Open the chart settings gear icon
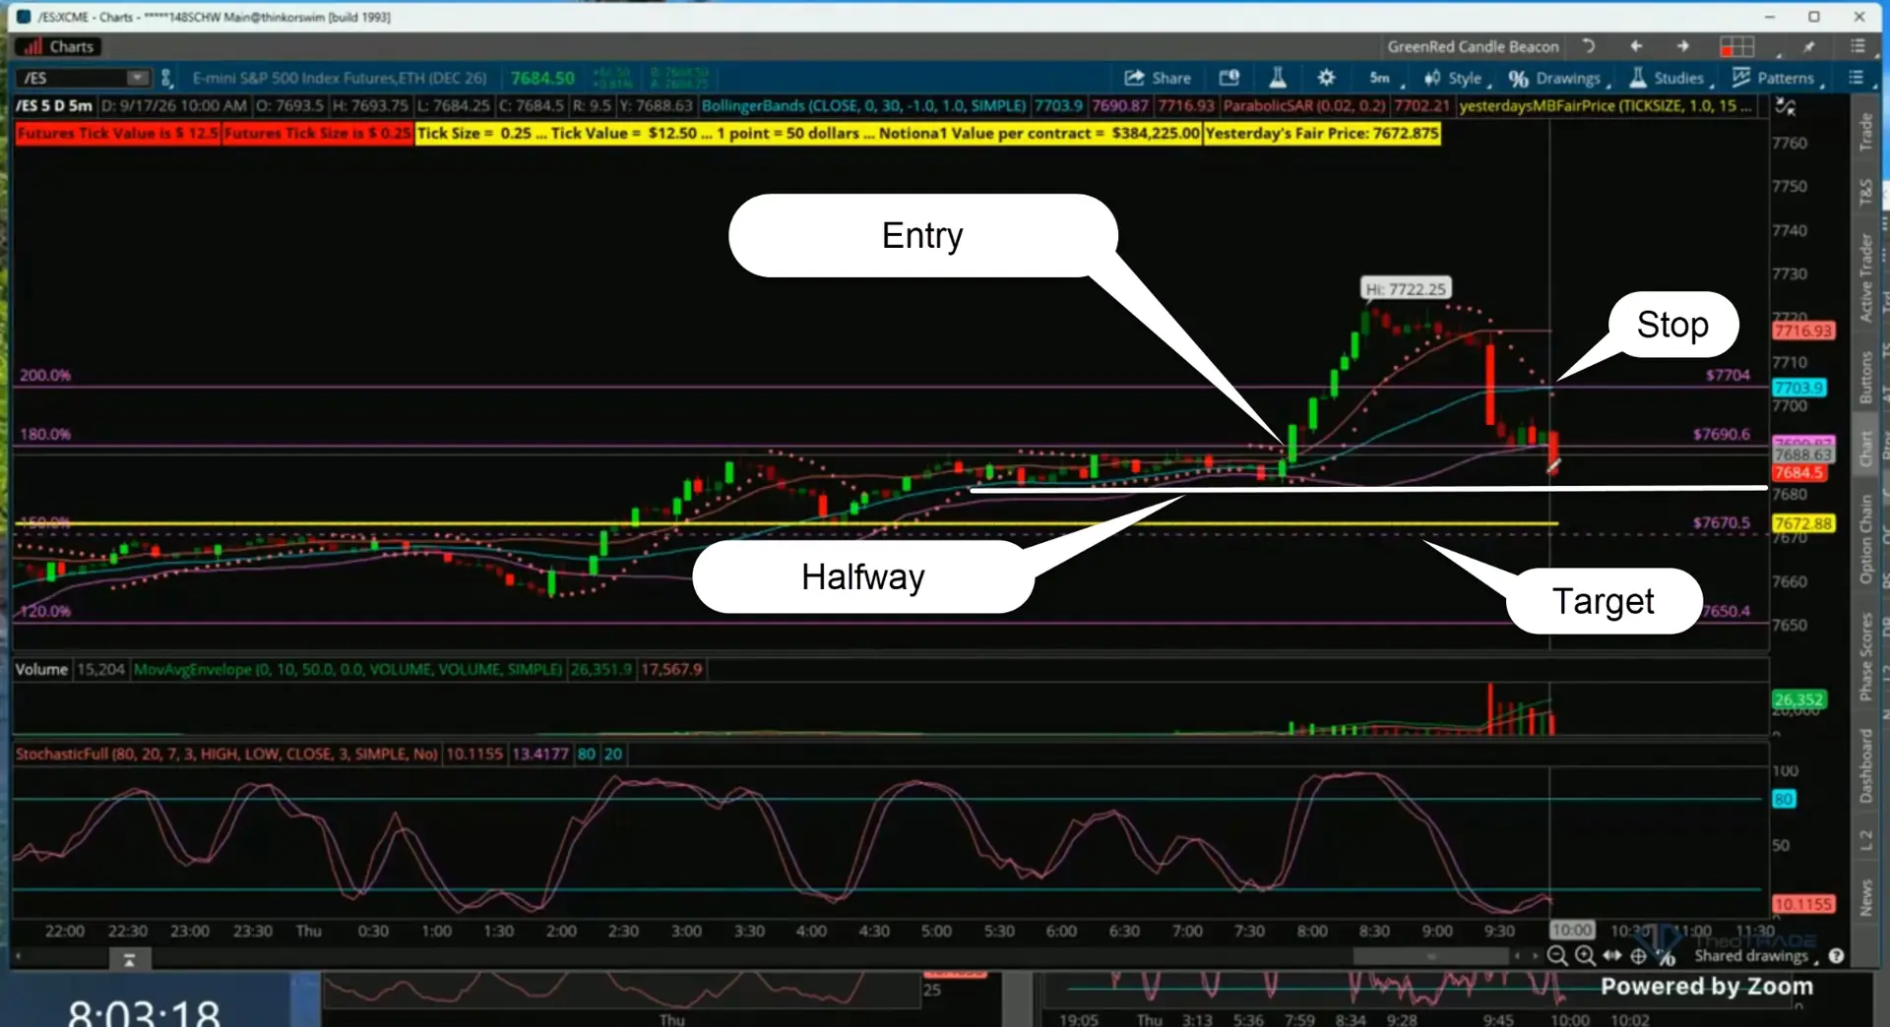The width and height of the screenshot is (1890, 1027). coord(1326,78)
